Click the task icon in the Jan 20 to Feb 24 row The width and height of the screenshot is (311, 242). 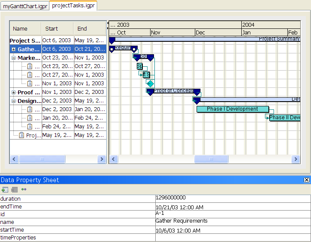coord(30,118)
